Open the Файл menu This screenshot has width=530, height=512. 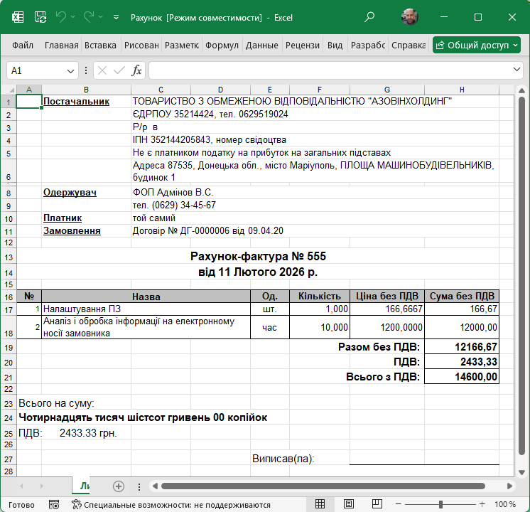tap(23, 45)
